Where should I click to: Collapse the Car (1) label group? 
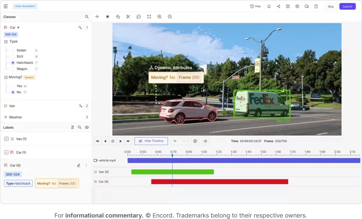coord(6,152)
